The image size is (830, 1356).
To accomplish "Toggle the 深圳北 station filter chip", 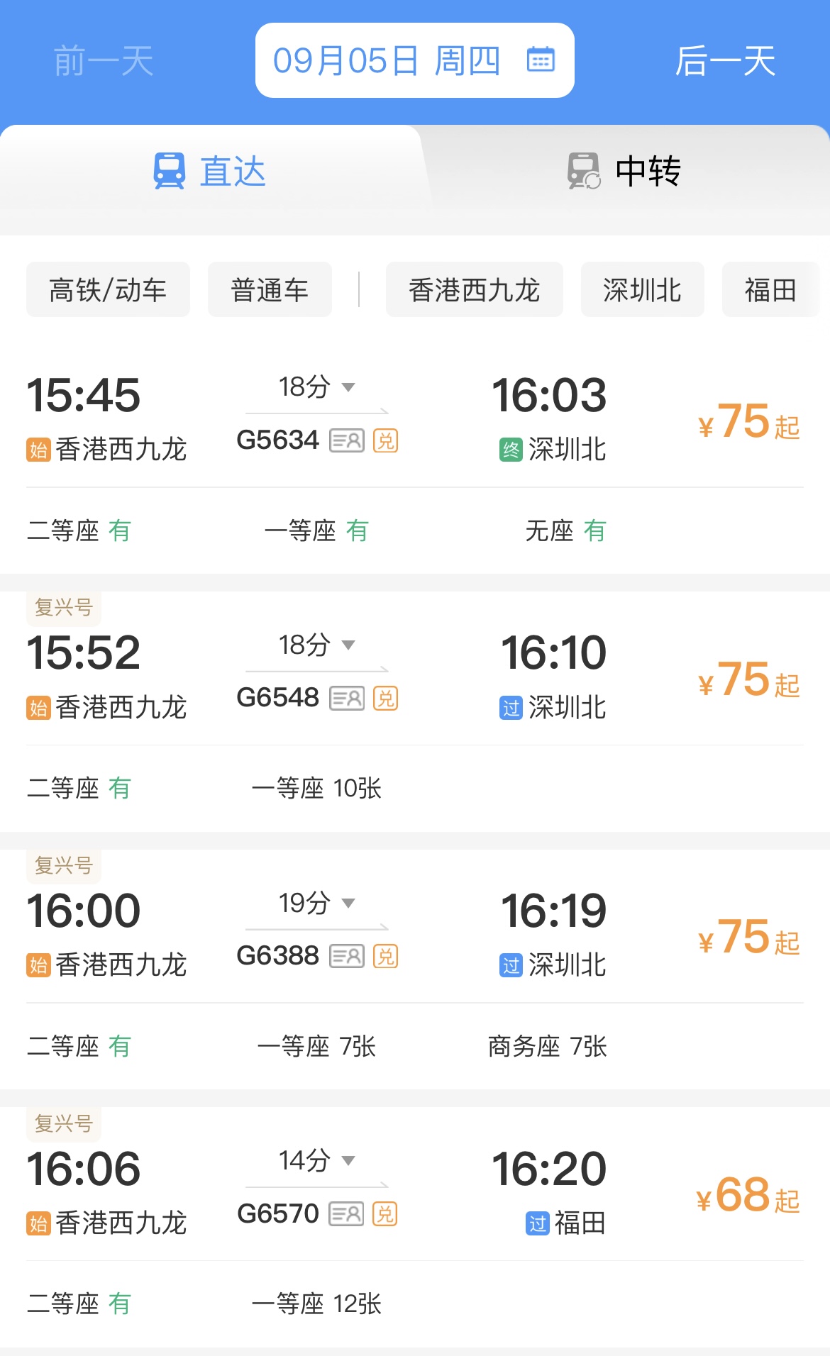I will click(642, 289).
